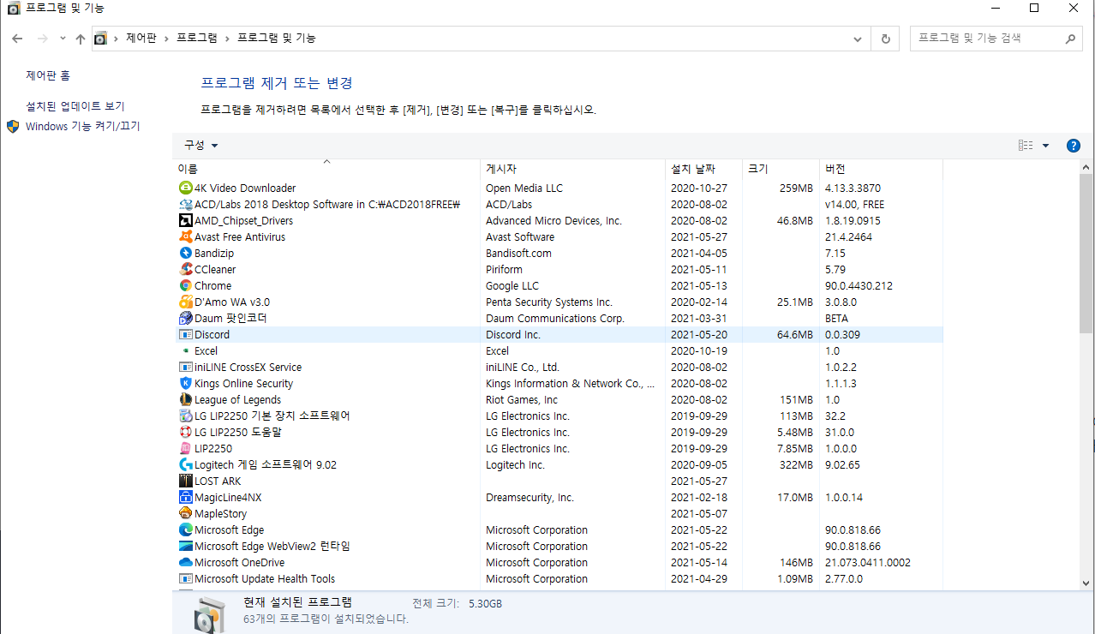This screenshot has width=1095, height=634.
Task: Click the MagicLine4NX icon
Action: pos(186,497)
